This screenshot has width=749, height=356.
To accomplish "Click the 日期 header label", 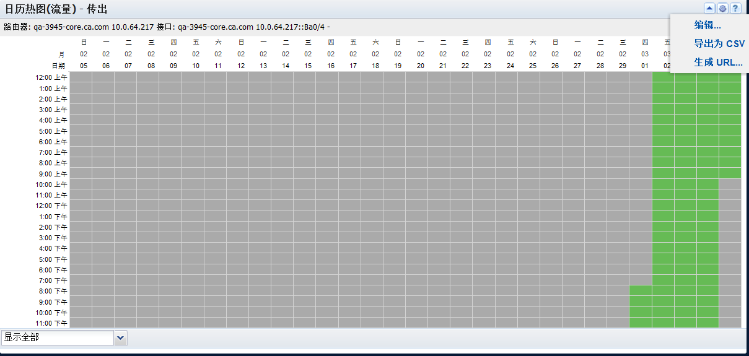I will click(x=58, y=66).
